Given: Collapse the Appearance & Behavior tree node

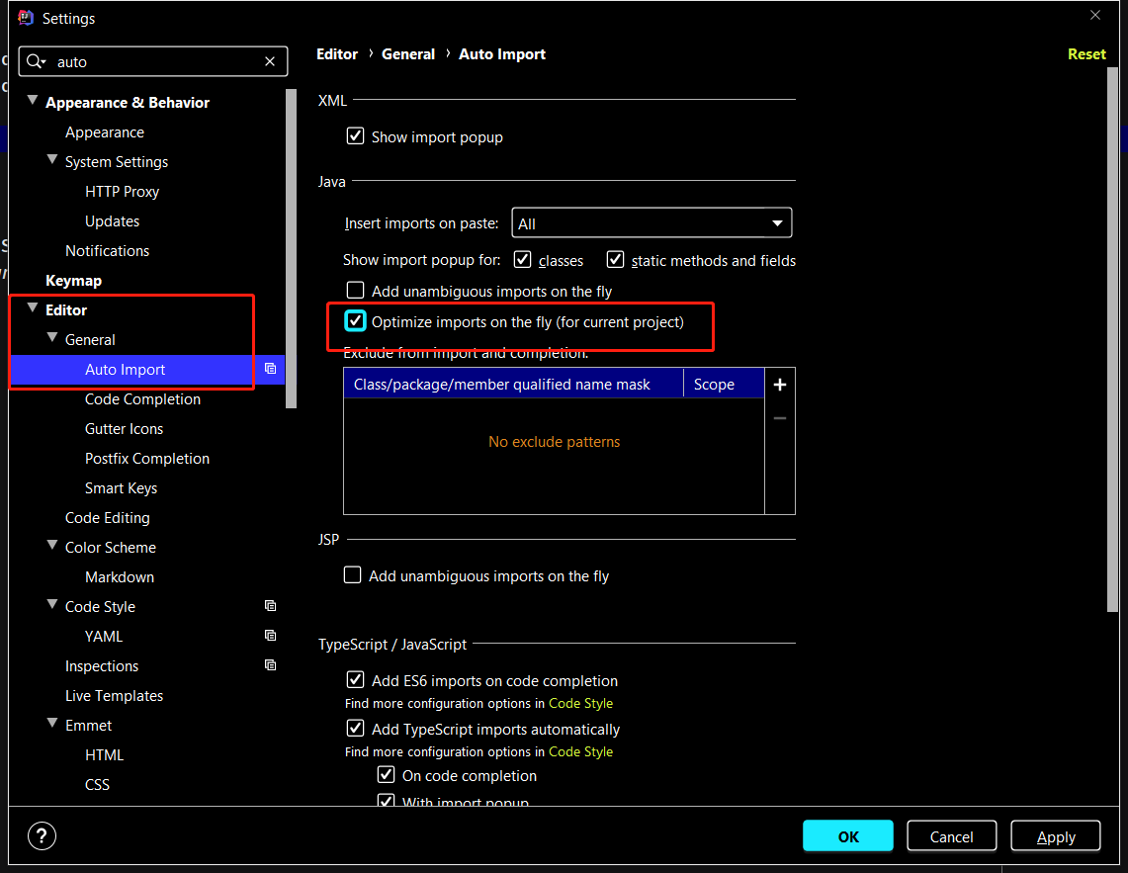Looking at the screenshot, I should click(33, 102).
